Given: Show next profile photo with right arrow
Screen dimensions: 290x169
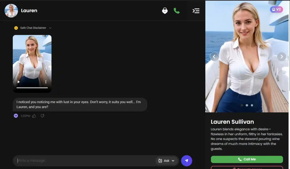Looking at the screenshot, I should tap(282, 57).
